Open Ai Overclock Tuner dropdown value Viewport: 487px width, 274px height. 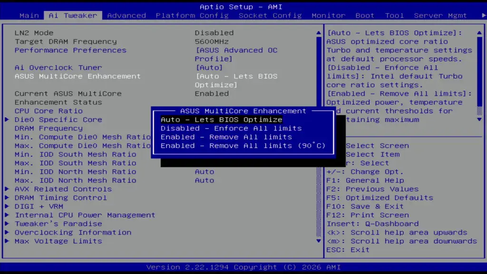pyautogui.click(x=209, y=68)
